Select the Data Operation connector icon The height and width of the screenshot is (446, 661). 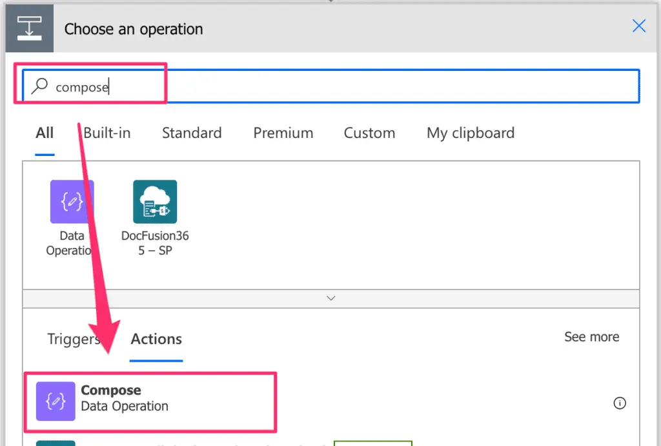[72, 201]
